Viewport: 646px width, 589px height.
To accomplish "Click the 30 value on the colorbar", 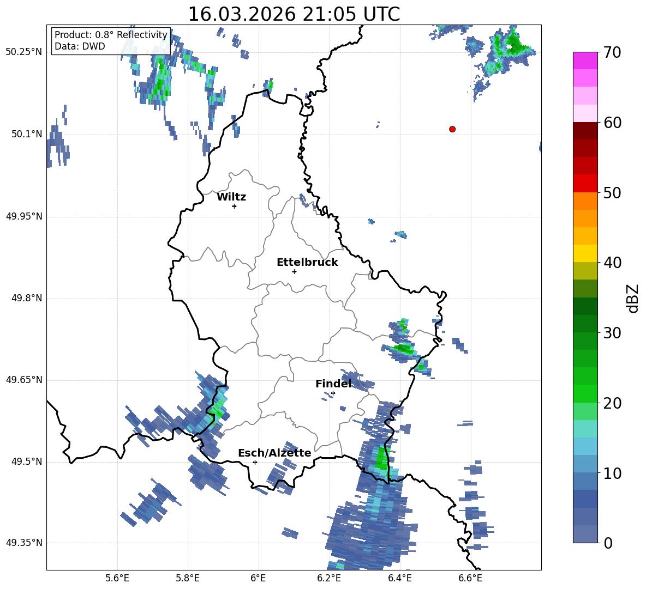I will pyautogui.click(x=612, y=333).
